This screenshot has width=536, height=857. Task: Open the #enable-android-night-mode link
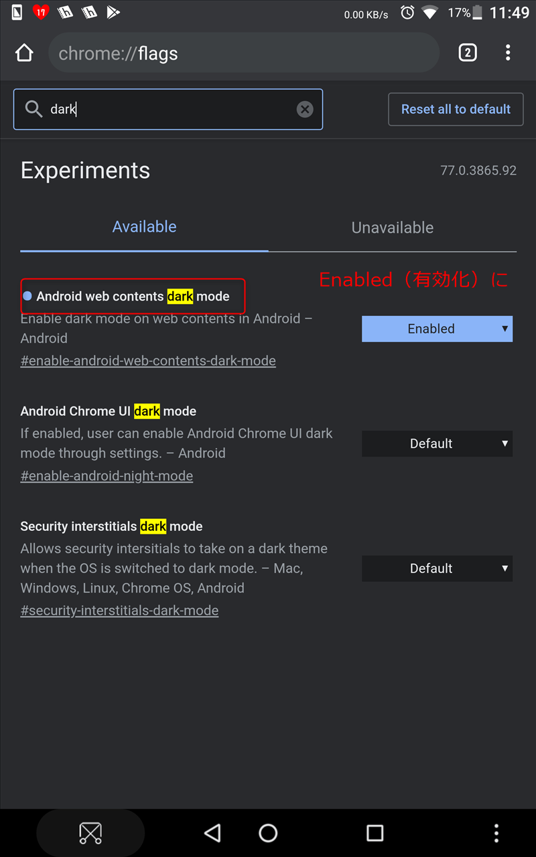tap(107, 476)
